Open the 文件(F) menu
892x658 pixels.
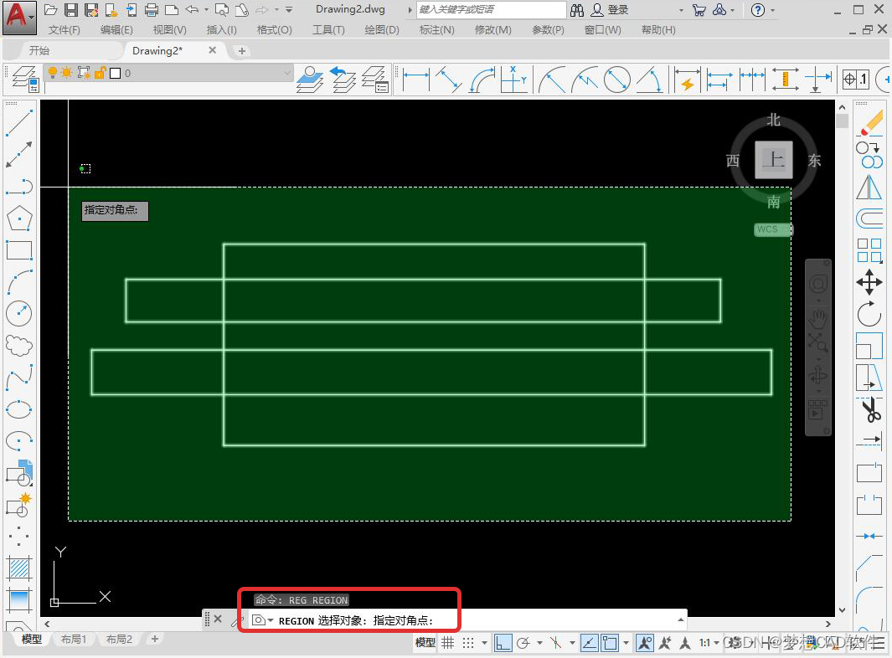[x=64, y=29]
